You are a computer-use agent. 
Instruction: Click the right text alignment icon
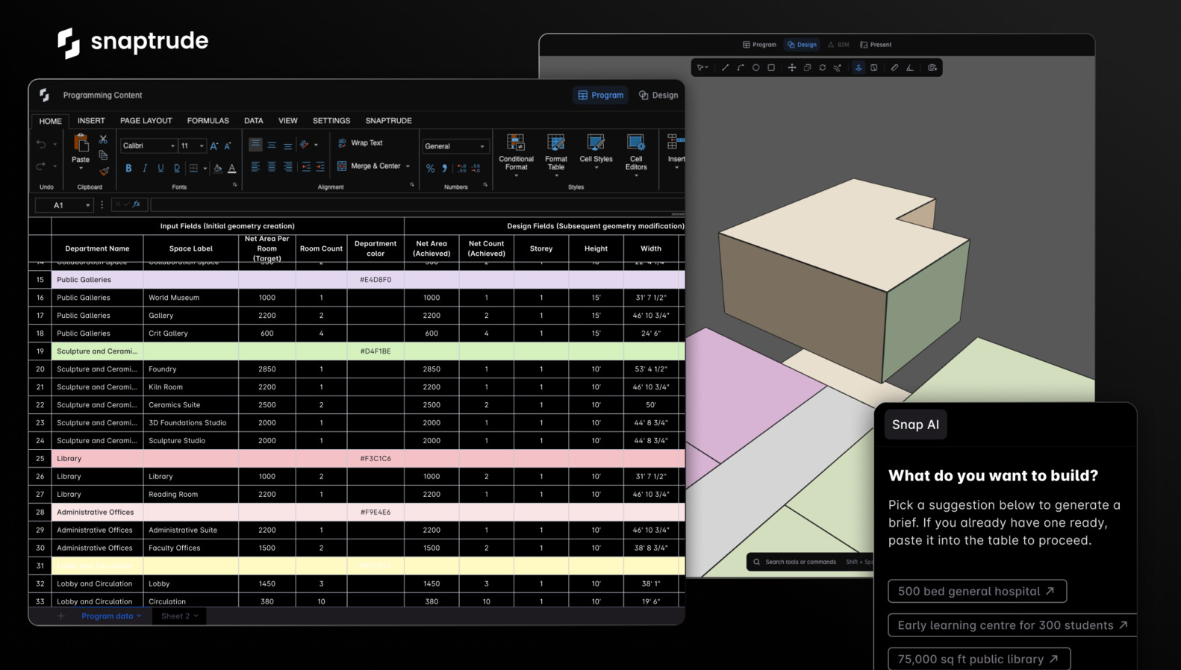coord(287,167)
